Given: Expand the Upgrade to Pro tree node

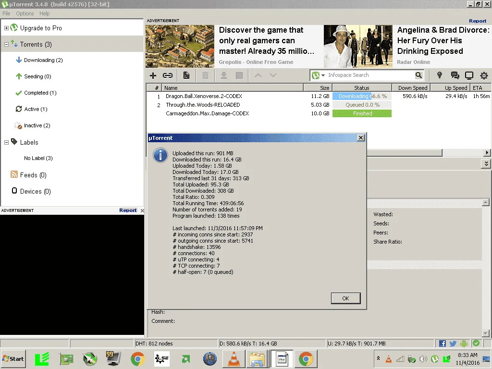Looking at the screenshot, I should tap(6, 28).
